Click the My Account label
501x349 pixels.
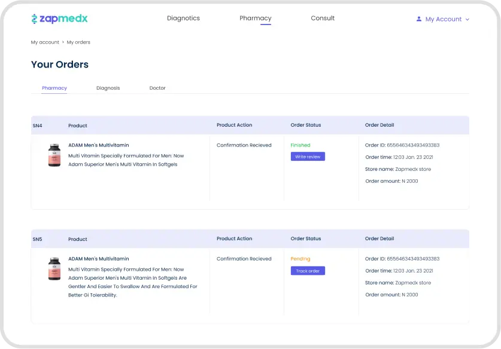pos(443,19)
